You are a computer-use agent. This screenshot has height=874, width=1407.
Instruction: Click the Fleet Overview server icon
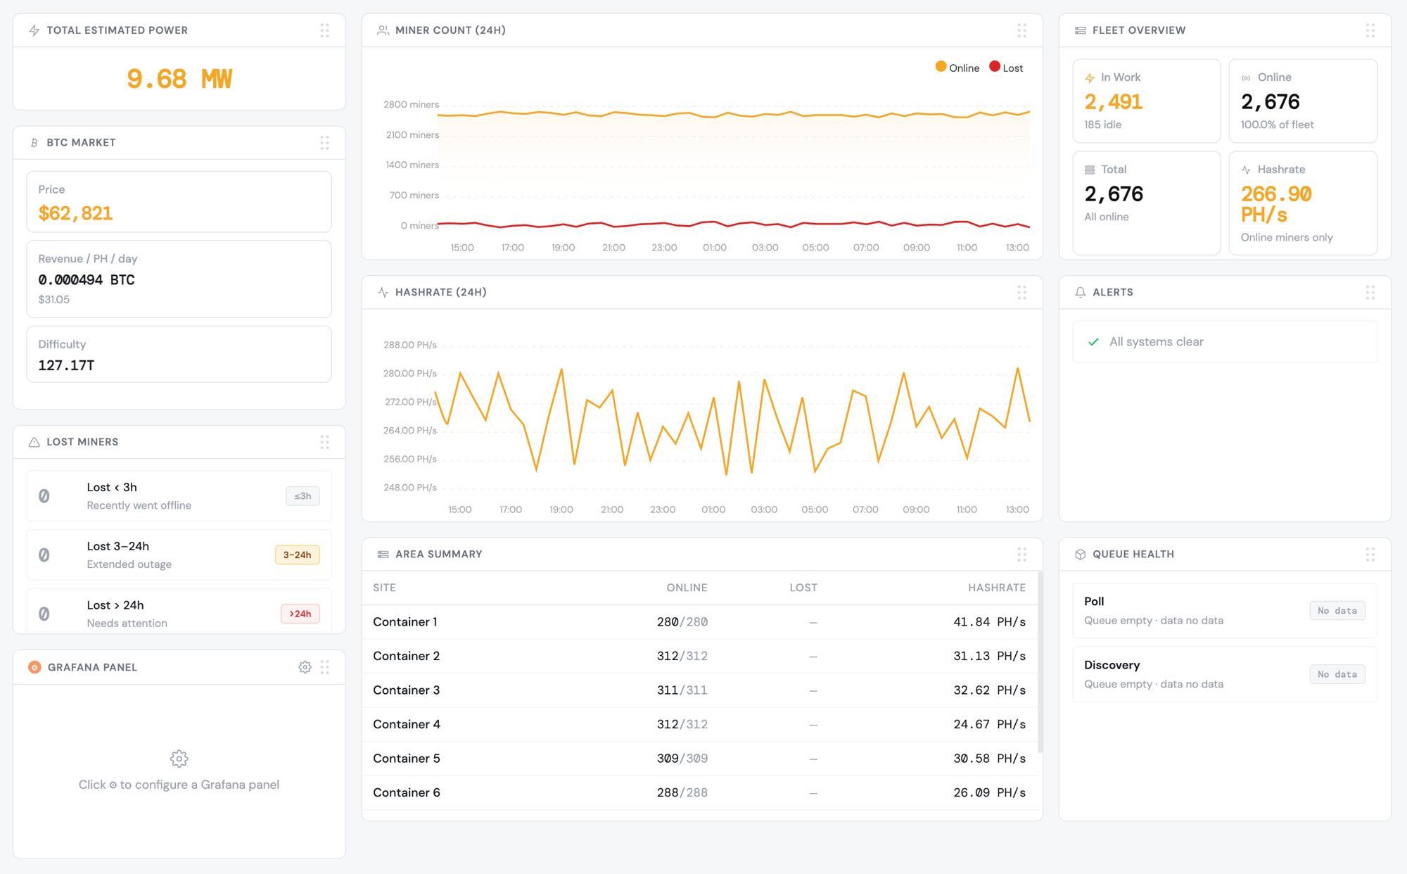[x=1080, y=30]
